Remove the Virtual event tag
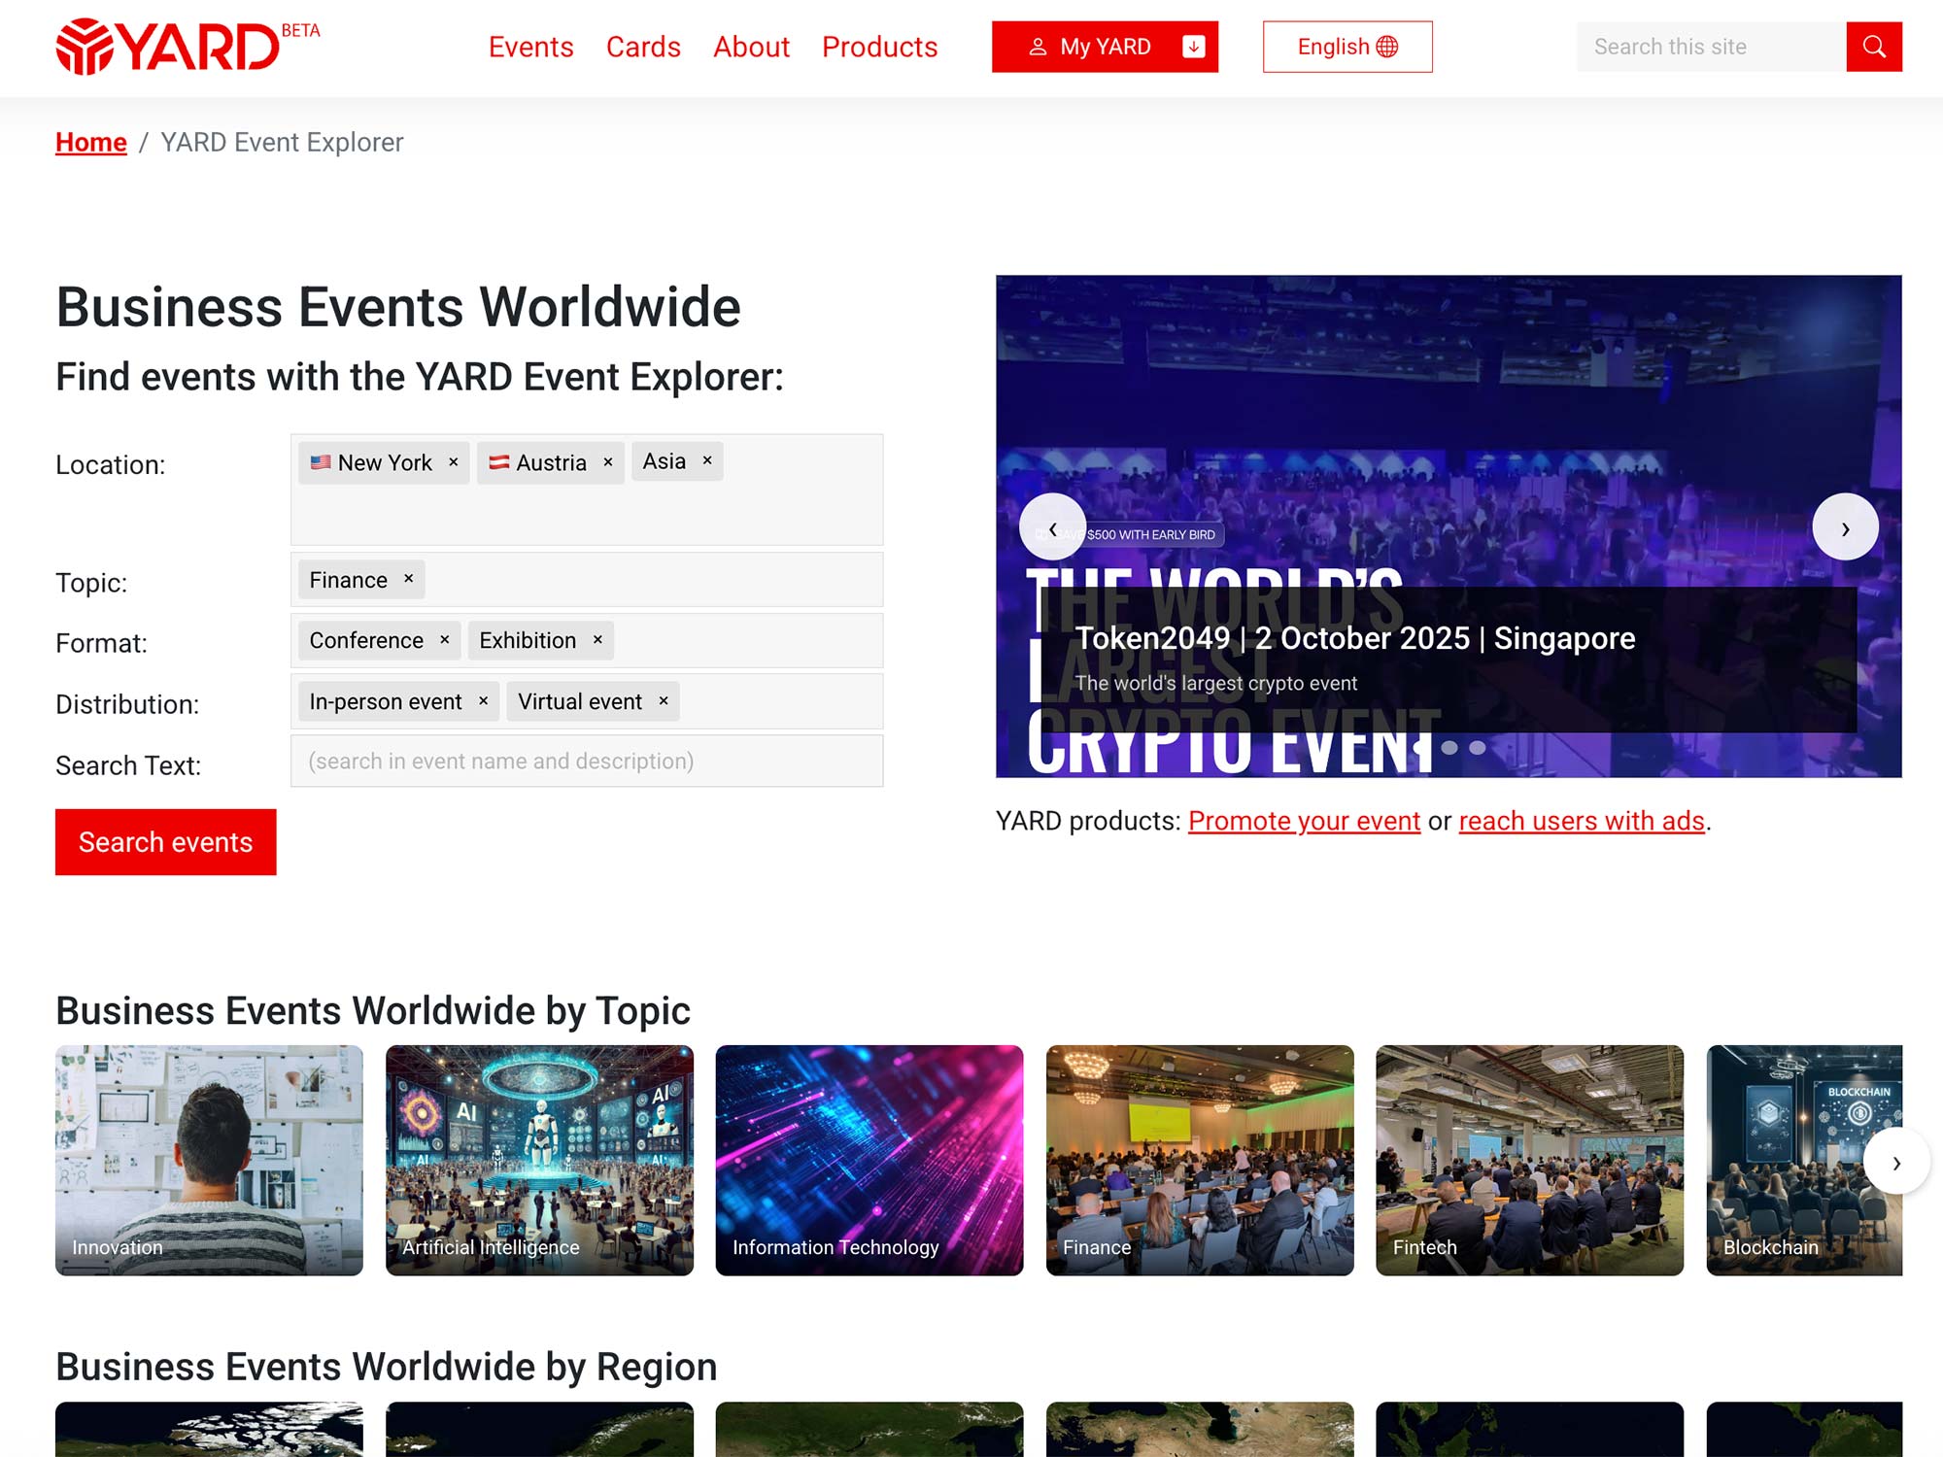 click(664, 700)
